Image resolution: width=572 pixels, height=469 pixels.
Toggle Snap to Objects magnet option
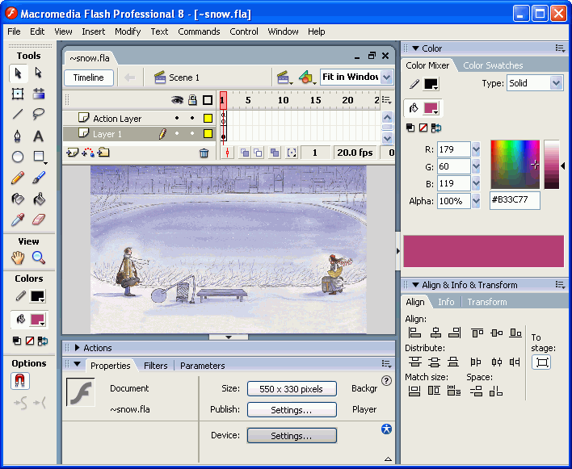20,381
